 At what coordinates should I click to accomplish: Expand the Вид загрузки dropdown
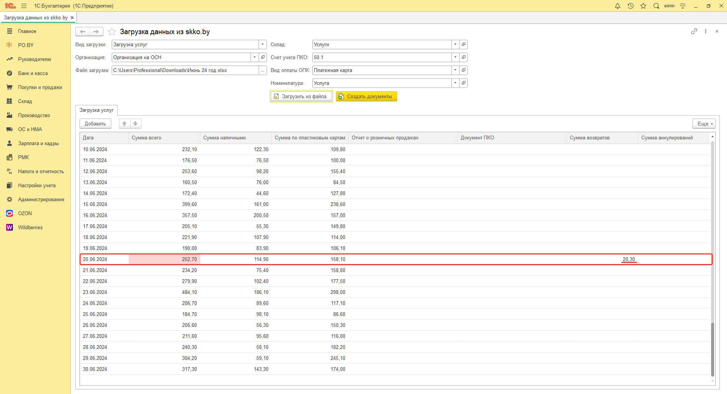[263, 44]
